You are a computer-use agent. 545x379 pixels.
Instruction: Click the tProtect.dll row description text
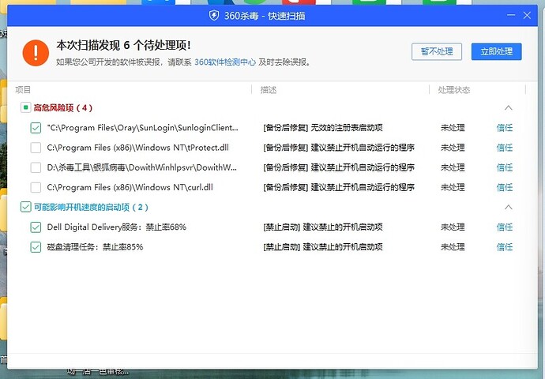point(339,148)
